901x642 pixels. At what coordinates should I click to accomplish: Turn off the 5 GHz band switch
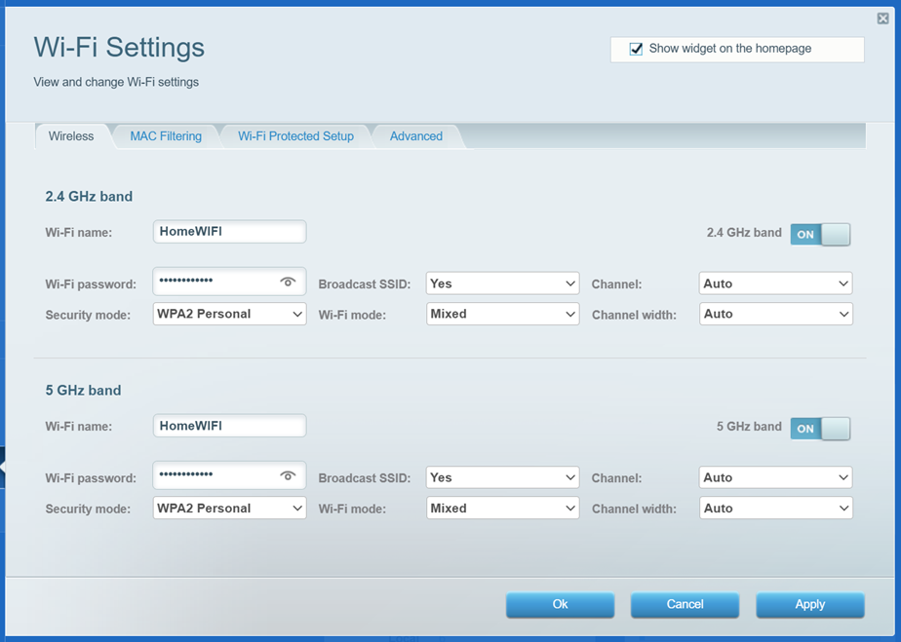click(x=820, y=429)
